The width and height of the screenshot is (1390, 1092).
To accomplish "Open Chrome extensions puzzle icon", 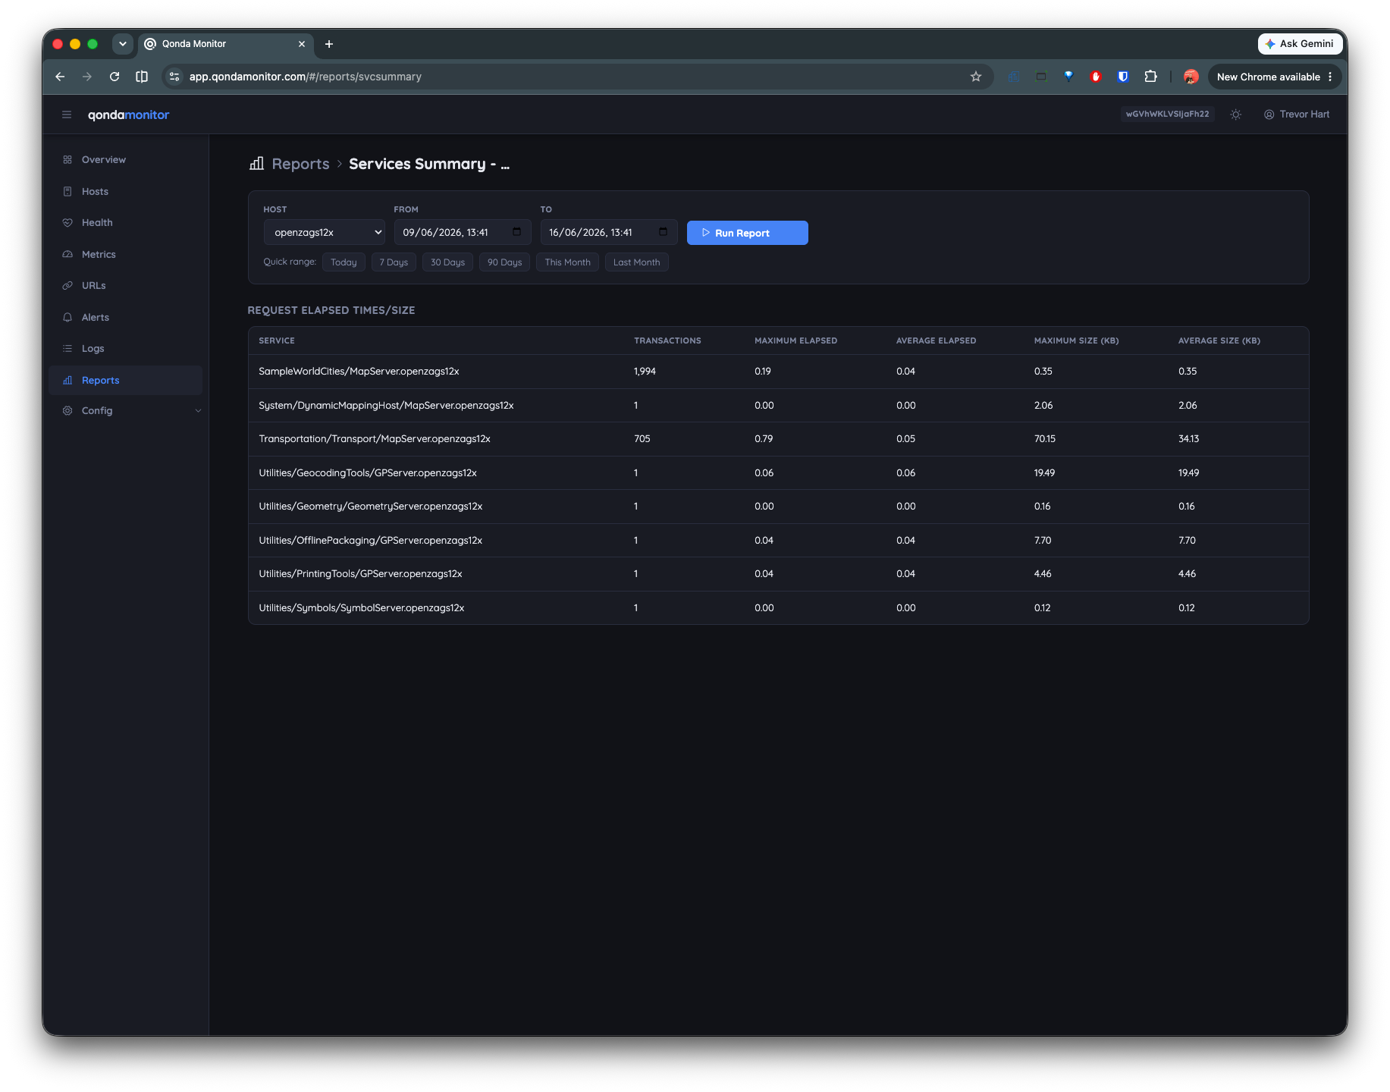I will tap(1151, 77).
